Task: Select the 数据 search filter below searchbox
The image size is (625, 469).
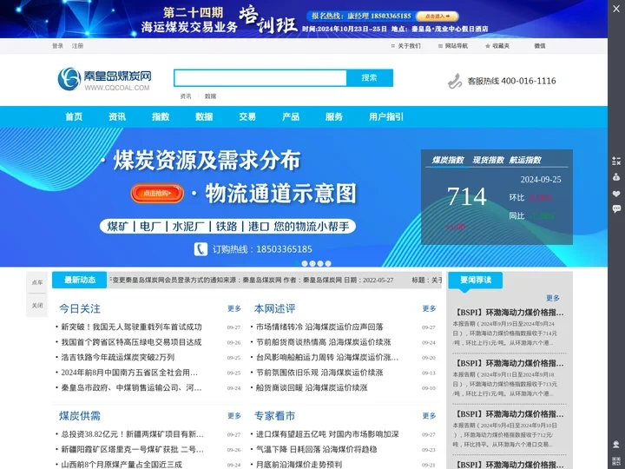Action: pos(210,96)
